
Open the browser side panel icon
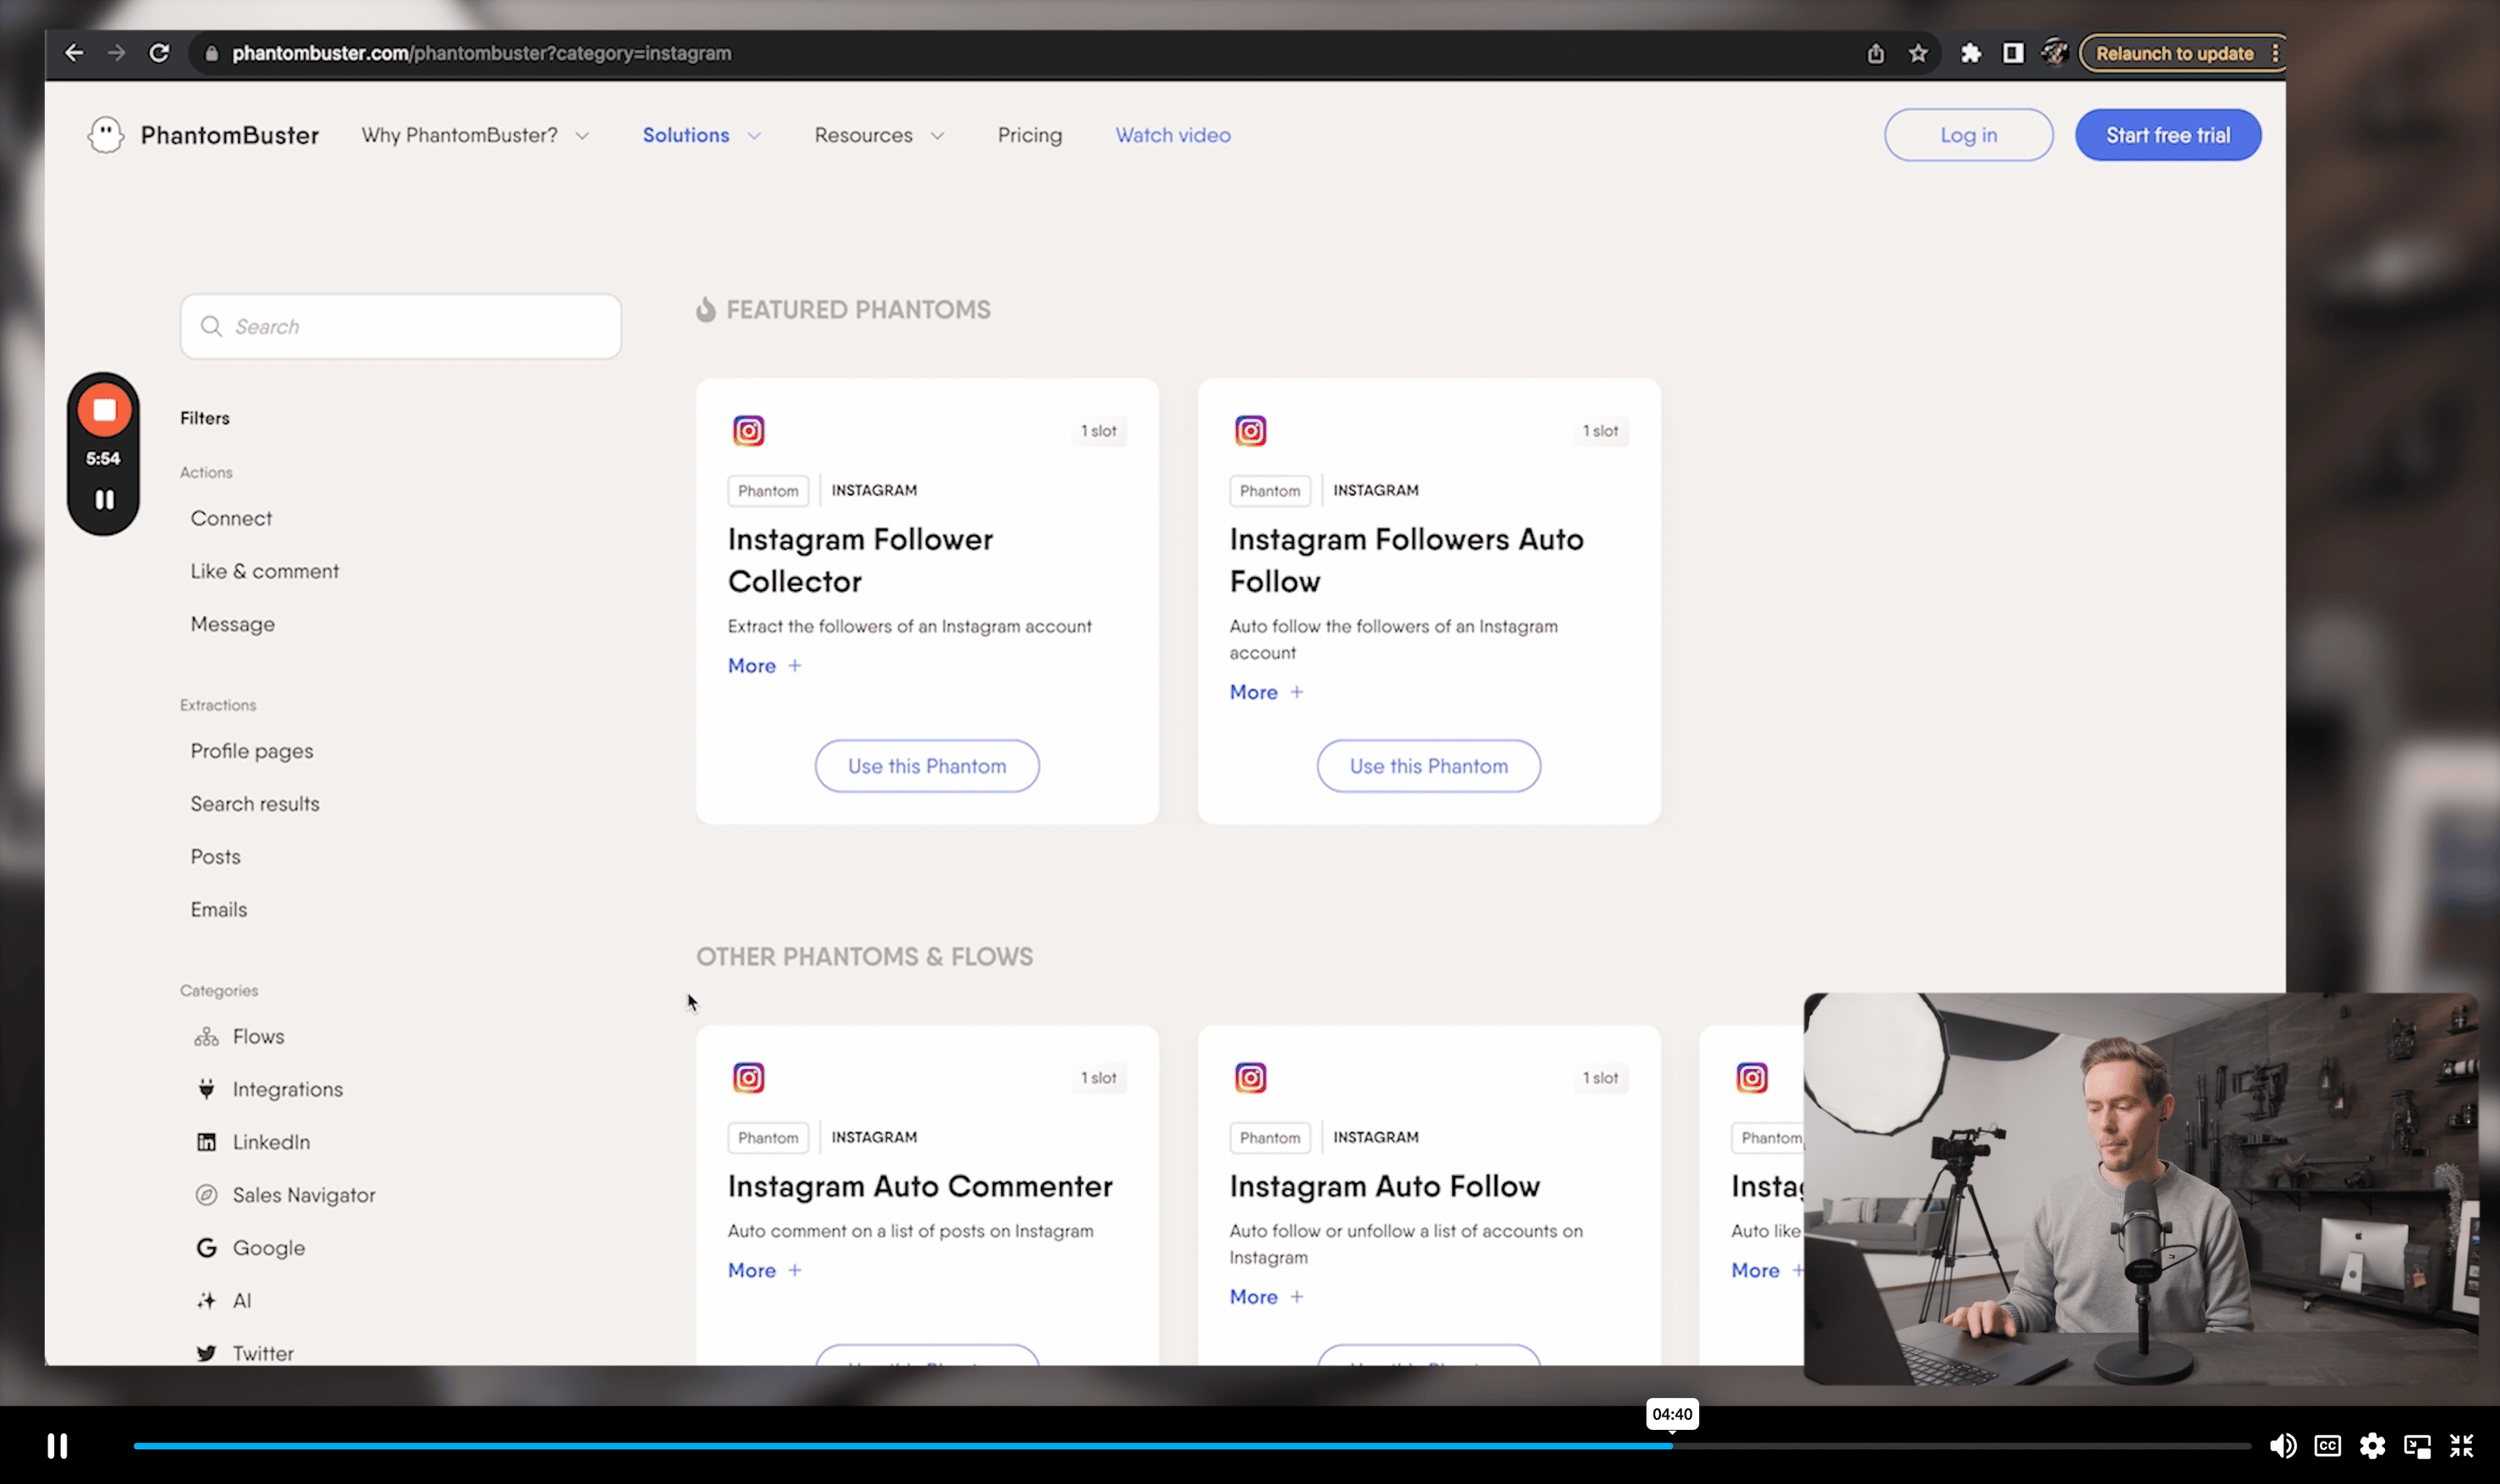2012,54
